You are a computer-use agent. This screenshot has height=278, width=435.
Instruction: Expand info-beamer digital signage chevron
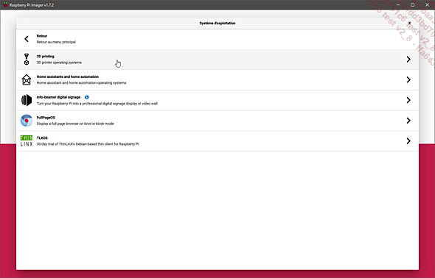coord(408,100)
